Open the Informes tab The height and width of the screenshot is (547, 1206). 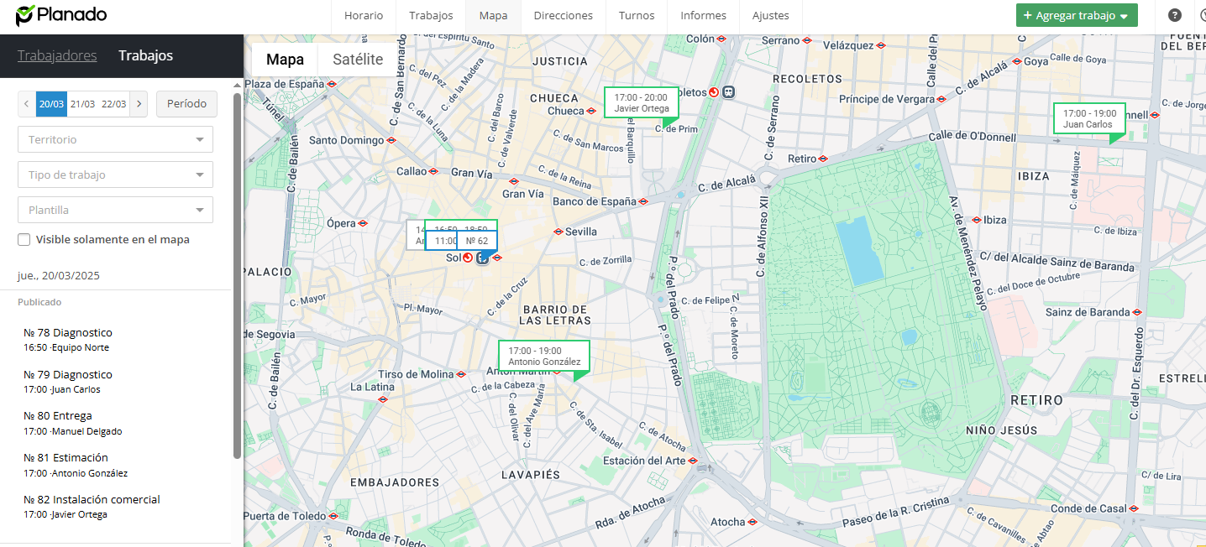pos(704,15)
